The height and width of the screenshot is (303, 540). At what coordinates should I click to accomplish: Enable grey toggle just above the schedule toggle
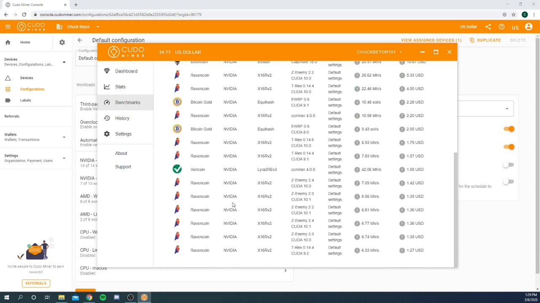click(508, 165)
